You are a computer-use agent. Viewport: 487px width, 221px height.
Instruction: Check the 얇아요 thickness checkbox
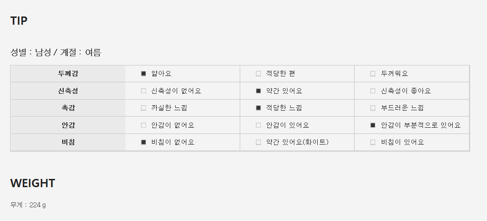(144, 74)
